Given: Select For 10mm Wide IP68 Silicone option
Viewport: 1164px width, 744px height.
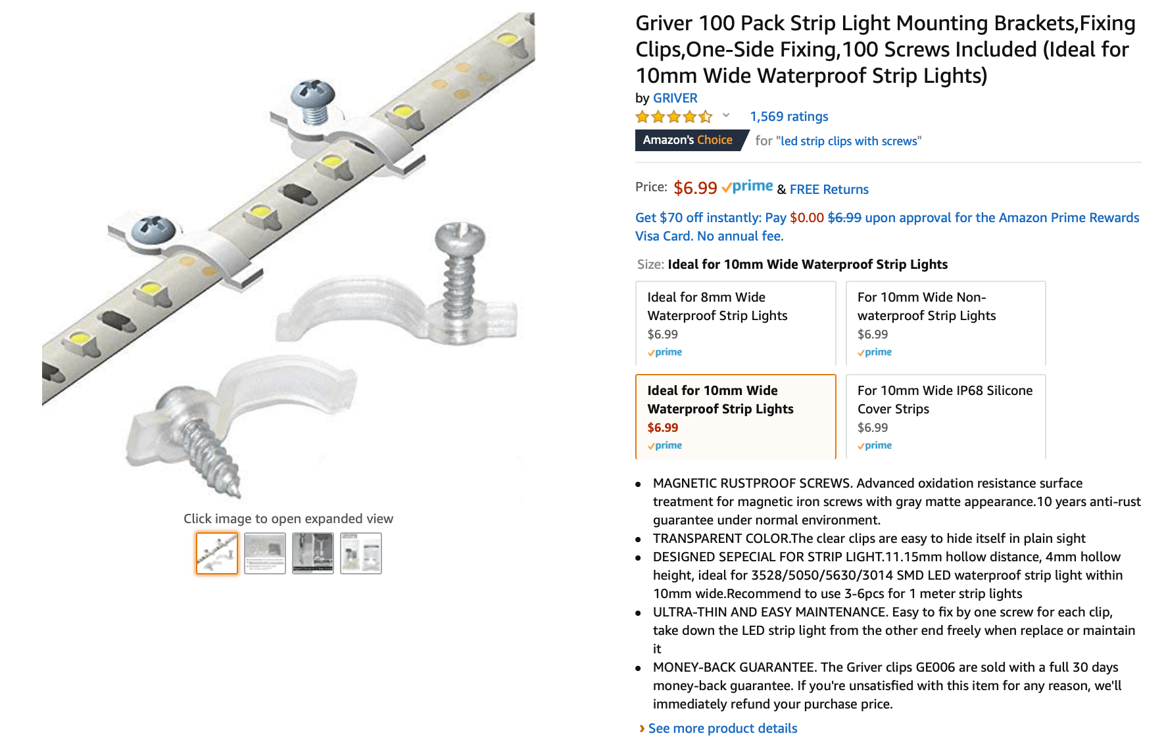Looking at the screenshot, I should pos(946,417).
